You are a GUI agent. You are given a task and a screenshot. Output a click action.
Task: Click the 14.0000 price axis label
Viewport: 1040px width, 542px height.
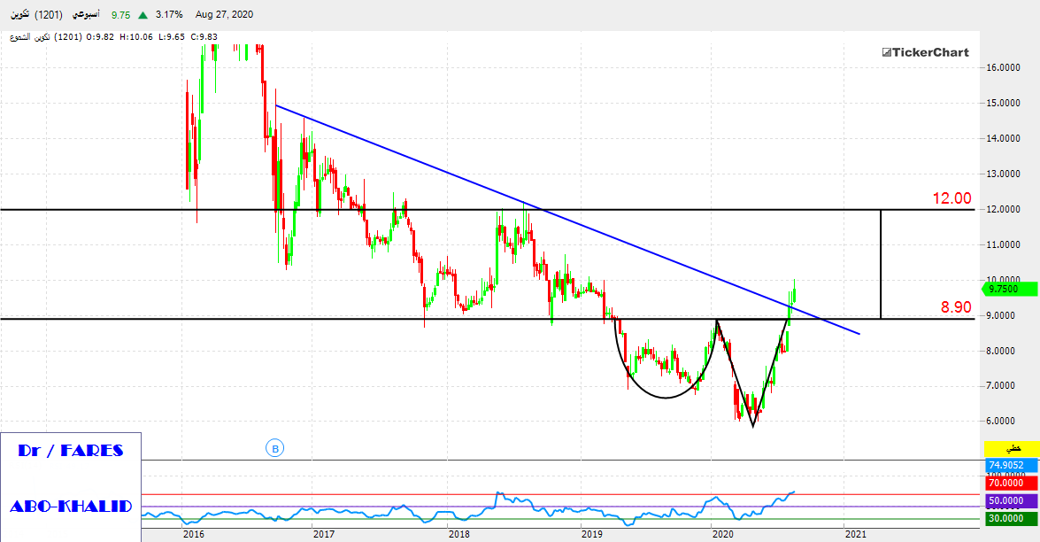pos(1003,139)
